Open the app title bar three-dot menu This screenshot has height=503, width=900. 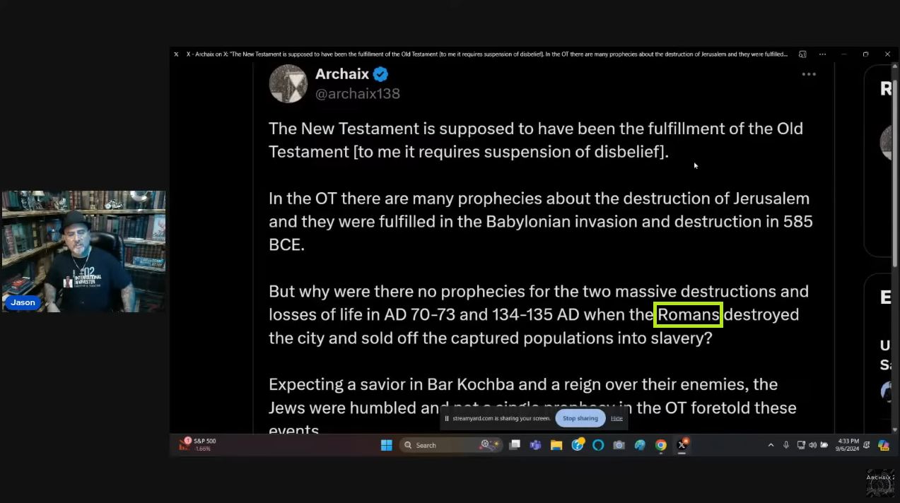822,54
